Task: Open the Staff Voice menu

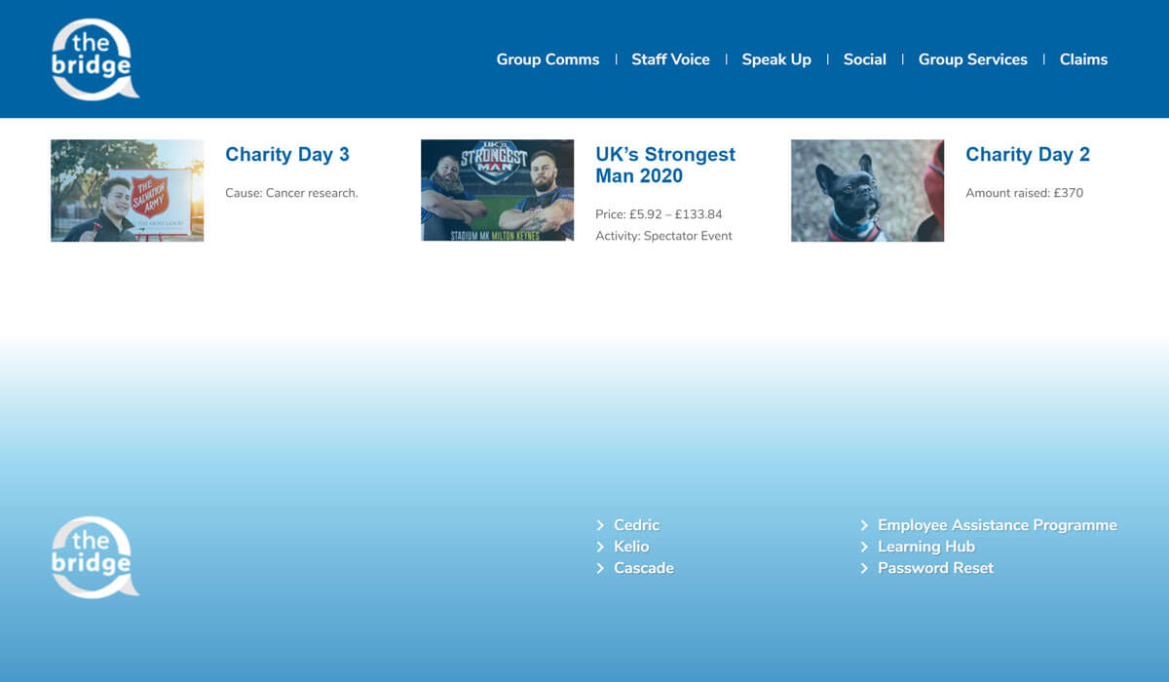Action: tap(670, 59)
